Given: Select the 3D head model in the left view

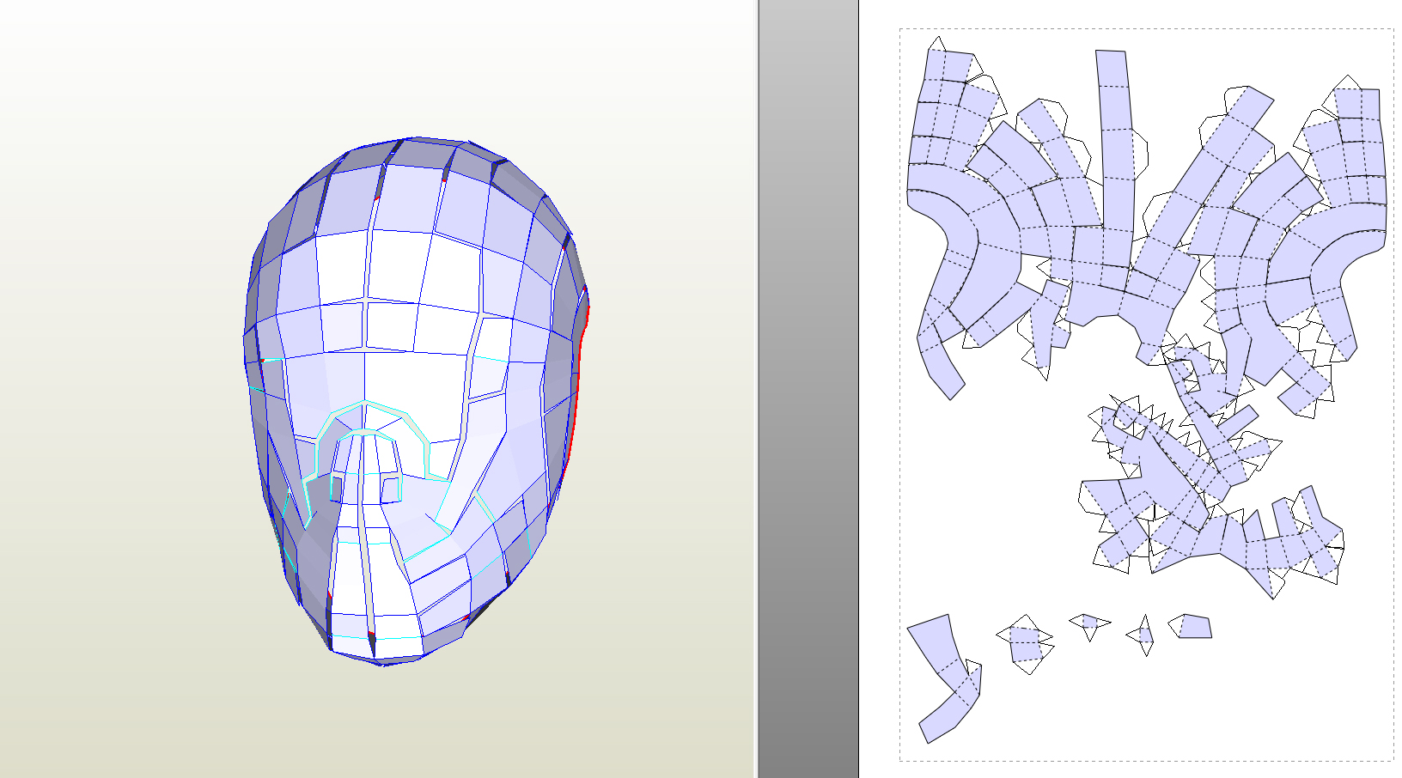Looking at the screenshot, I should point(416,401).
